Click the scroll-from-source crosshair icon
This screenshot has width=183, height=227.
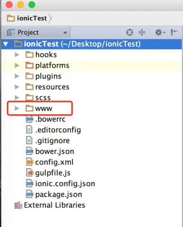(x=130, y=33)
